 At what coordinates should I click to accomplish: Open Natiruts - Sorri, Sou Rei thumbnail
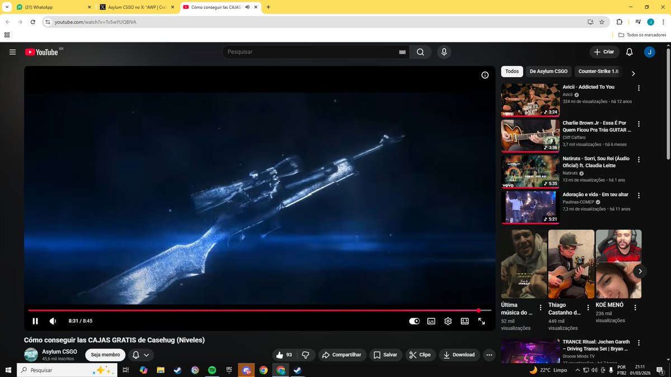coord(530,171)
